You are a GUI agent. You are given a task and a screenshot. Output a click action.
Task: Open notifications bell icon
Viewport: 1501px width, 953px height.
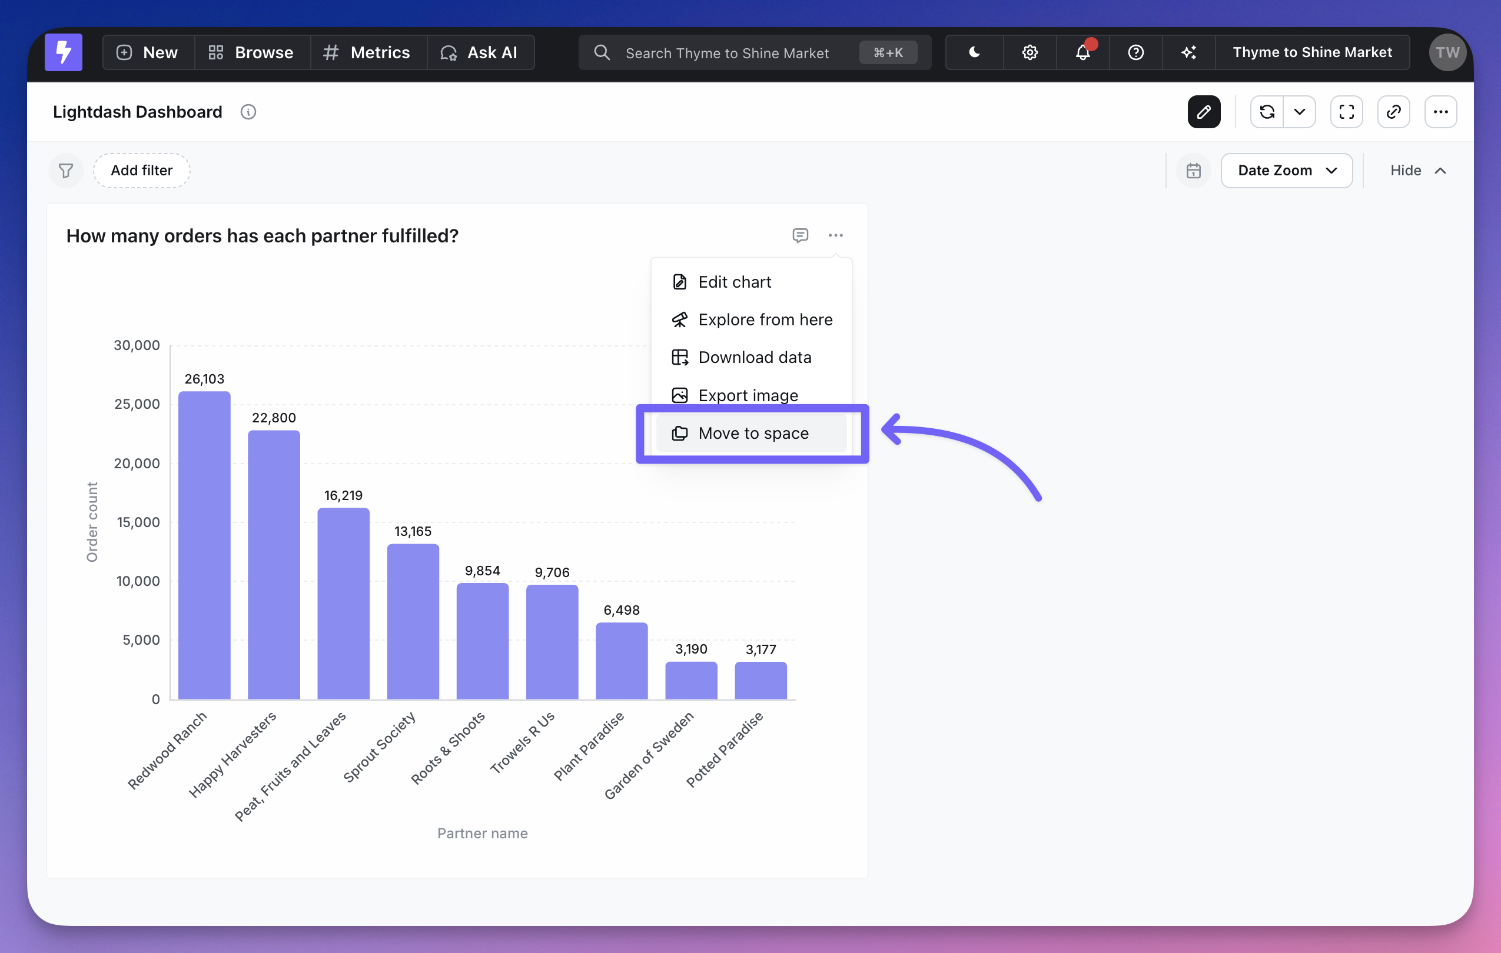tap(1082, 52)
